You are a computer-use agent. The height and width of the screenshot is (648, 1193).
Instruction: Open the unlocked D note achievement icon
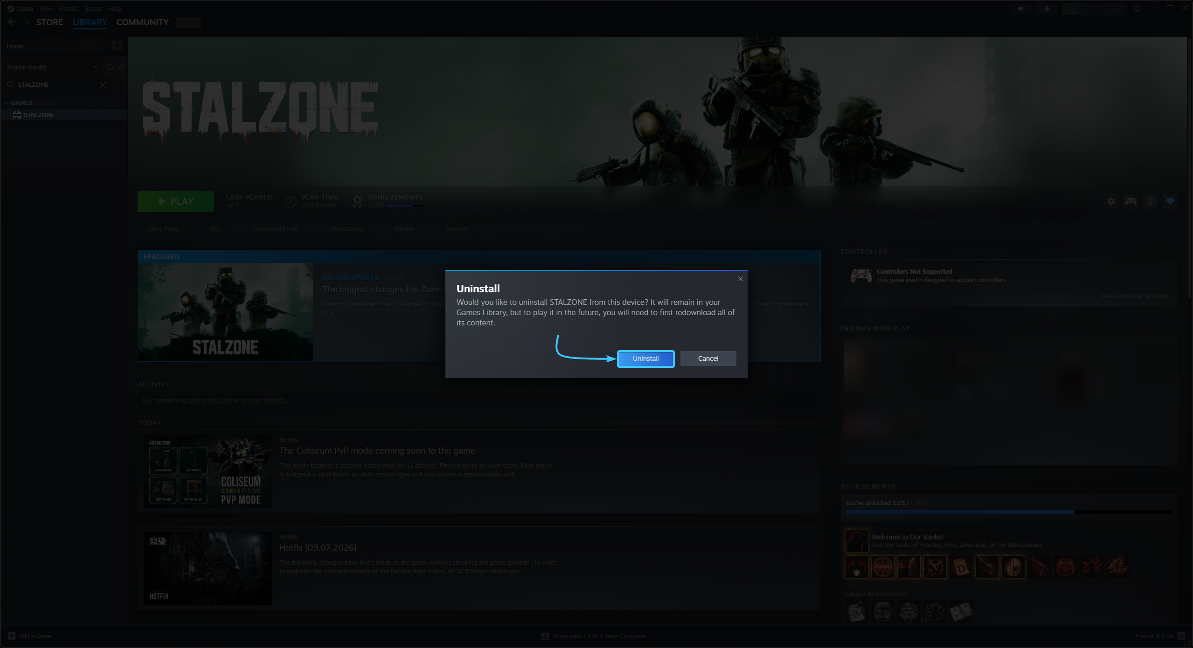[x=961, y=567]
